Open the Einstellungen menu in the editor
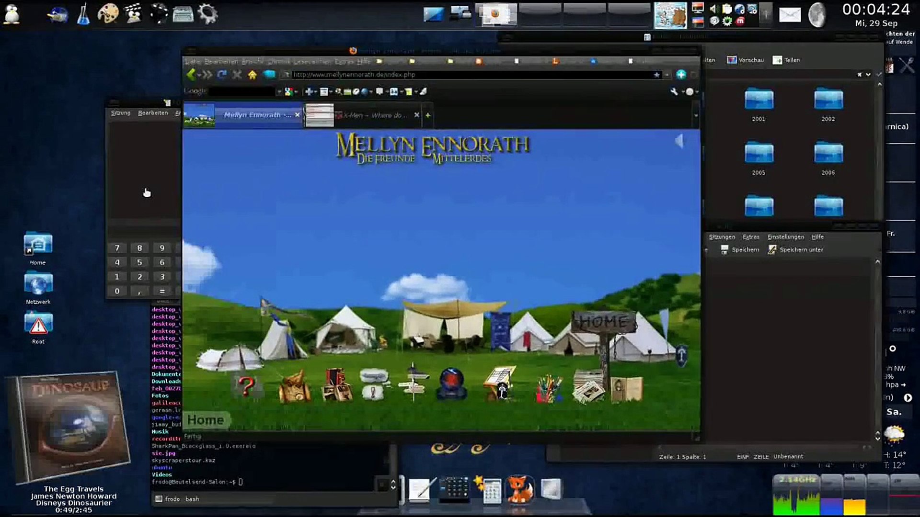Screen dimensions: 920x517 (x=785, y=237)
